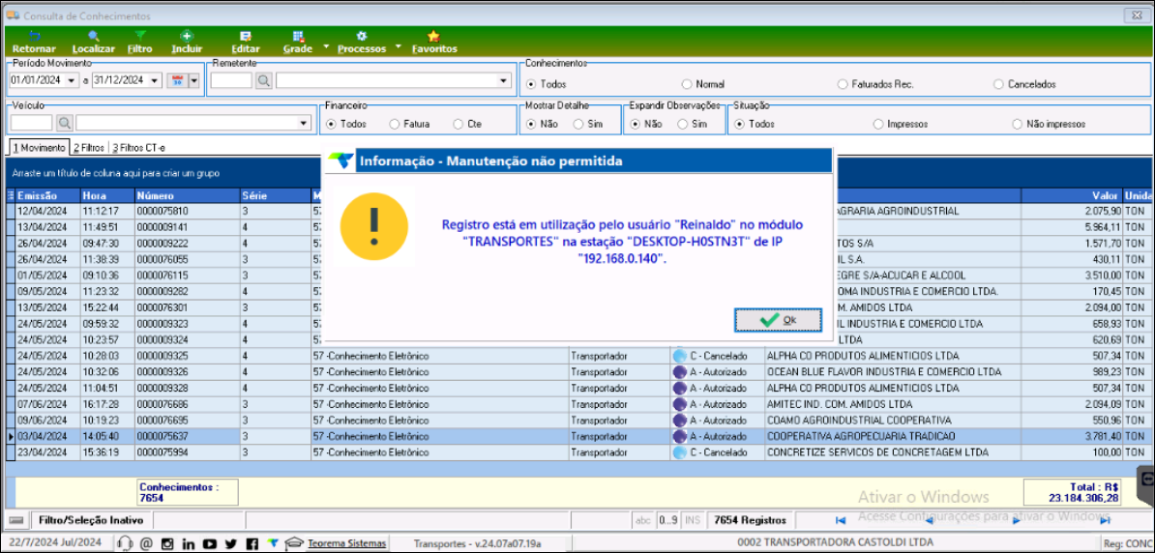Screen dimensions: 1155x553
Task: Click the Retornar toolbar icon
Action: coord(34,42)
